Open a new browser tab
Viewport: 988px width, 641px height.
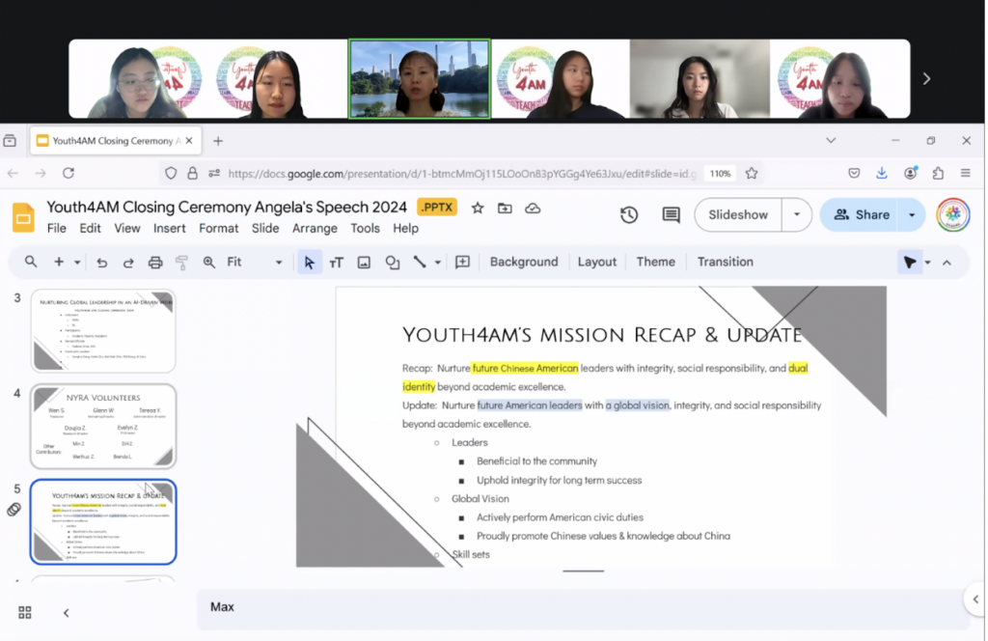tap(218, 141)
